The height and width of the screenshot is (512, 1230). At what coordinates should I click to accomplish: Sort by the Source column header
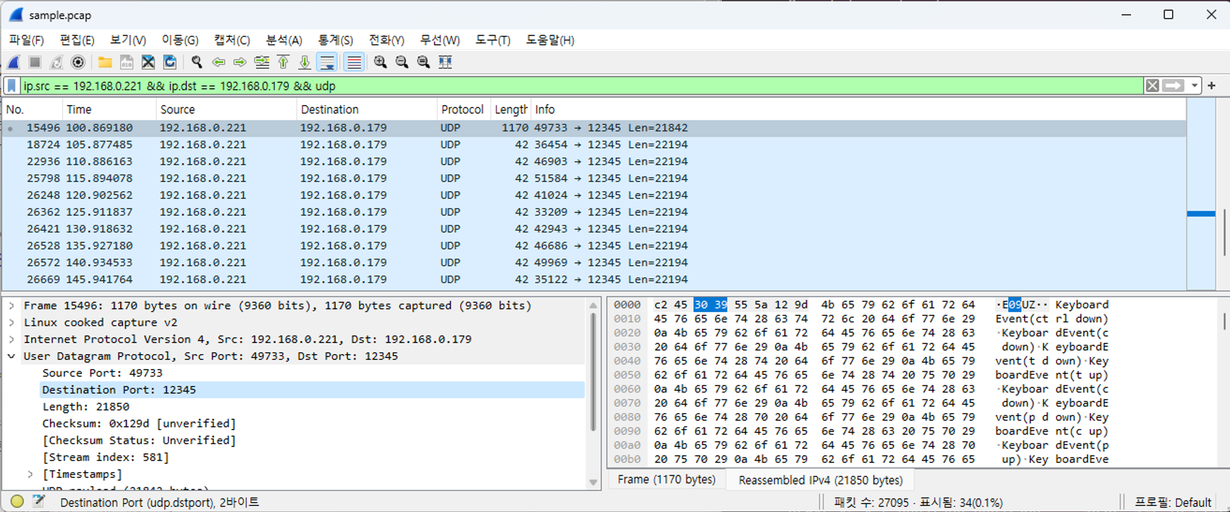pos(226,109)
